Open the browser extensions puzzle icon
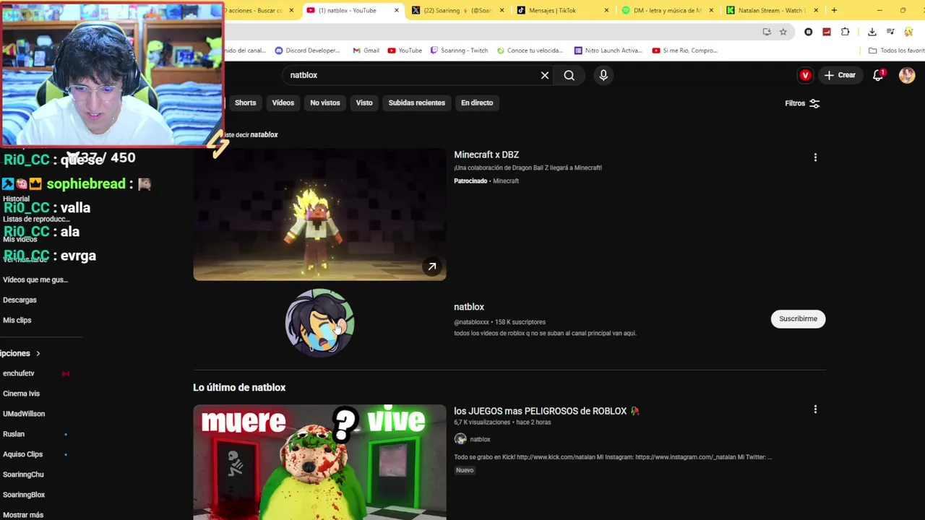 [x=845, y=32]
